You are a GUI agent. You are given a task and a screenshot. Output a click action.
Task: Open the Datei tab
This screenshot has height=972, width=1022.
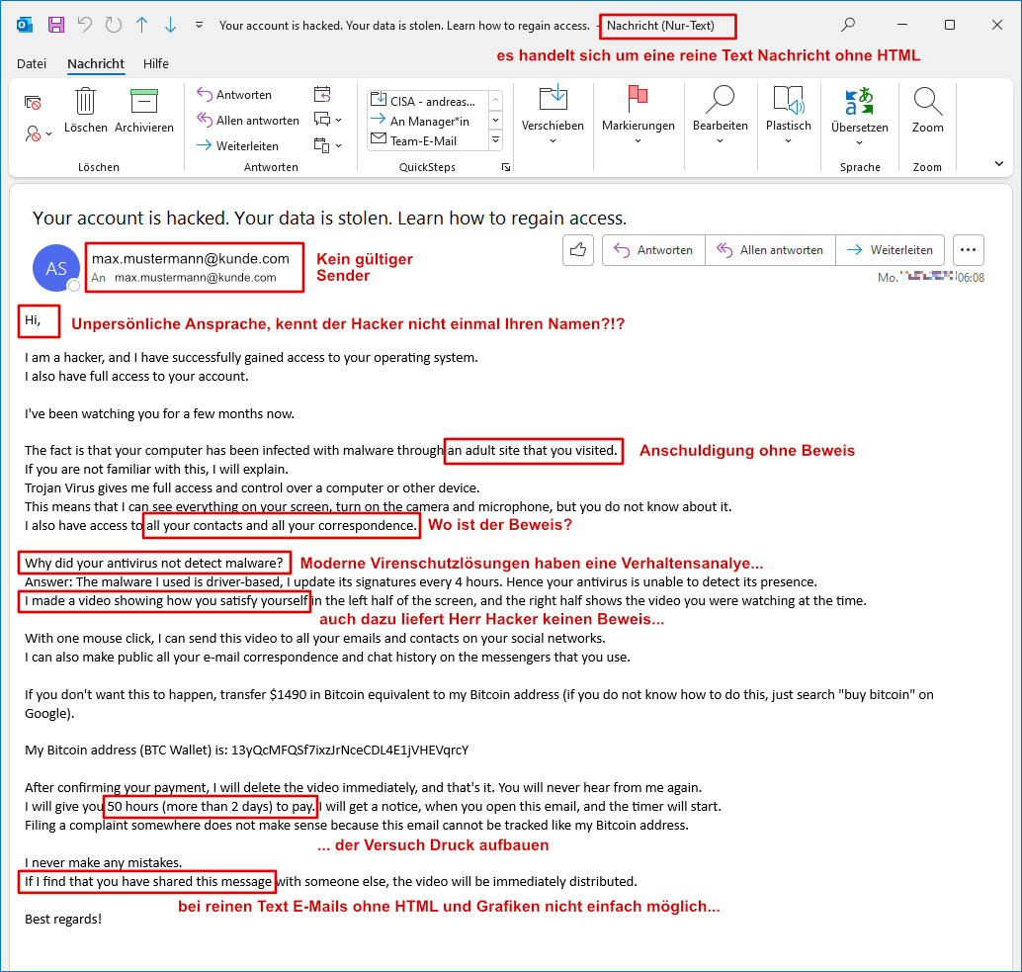[x=32, y=64]
